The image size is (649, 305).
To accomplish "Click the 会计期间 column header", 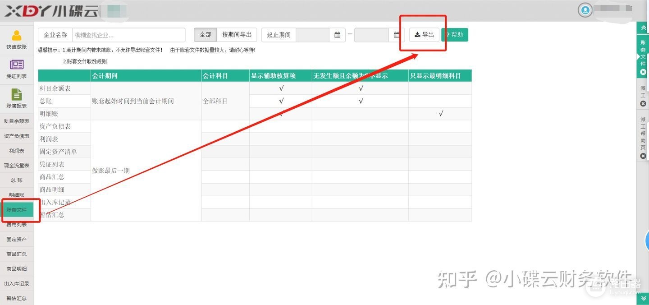I will coord(146,76).
